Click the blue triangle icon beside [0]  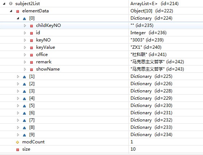tap(24, 19)
